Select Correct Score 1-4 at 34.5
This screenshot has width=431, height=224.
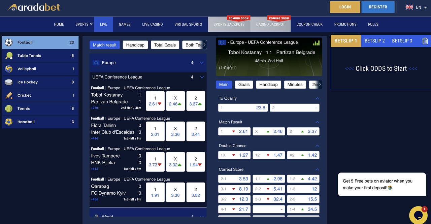[303, 209]
